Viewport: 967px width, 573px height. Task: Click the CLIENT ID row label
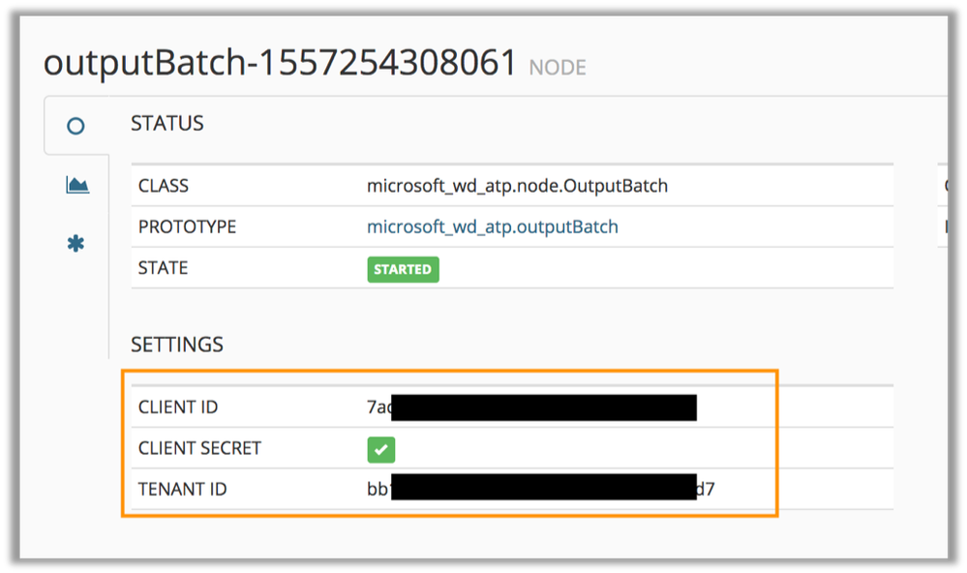point(178,407)
